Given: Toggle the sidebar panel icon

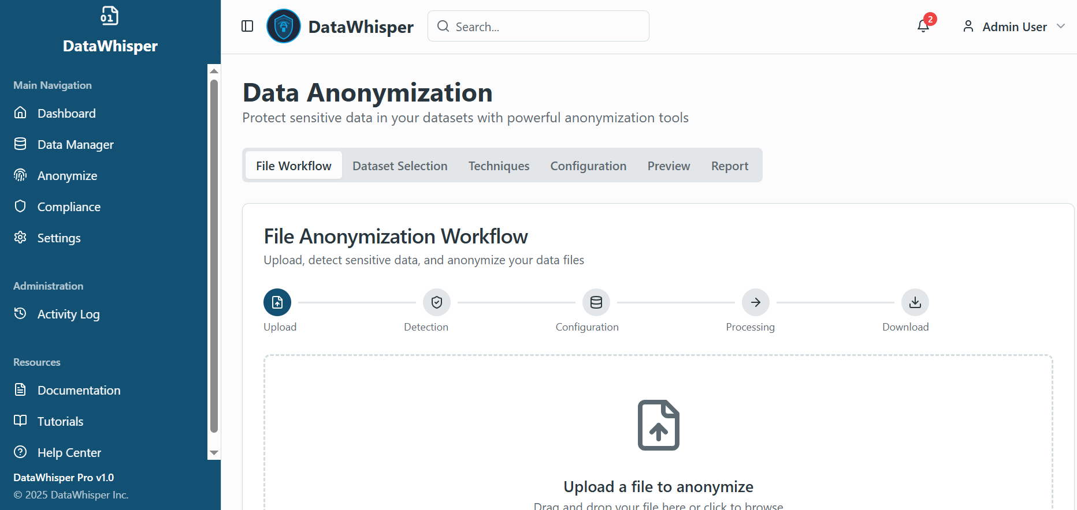Looking at the screenshot, I should [x=247, y=26].
